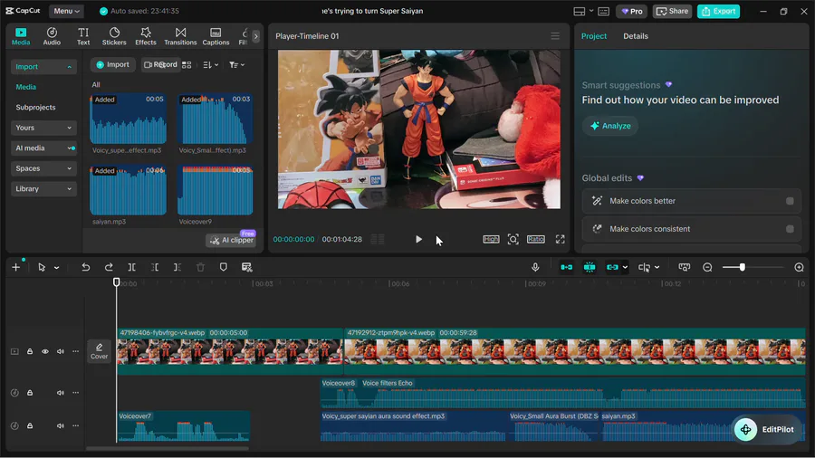Open the High preview quality setting
This screenshot has width=815, height=458.
(x=491, y=239)
